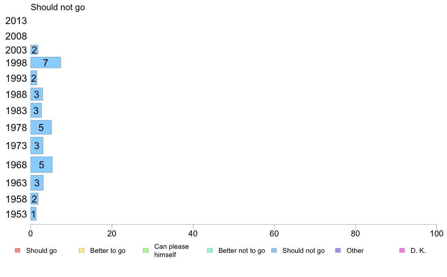Click the blue Should not go legend swatch
447x277 pixels.
pyautogui.click(x=274, y=251)
